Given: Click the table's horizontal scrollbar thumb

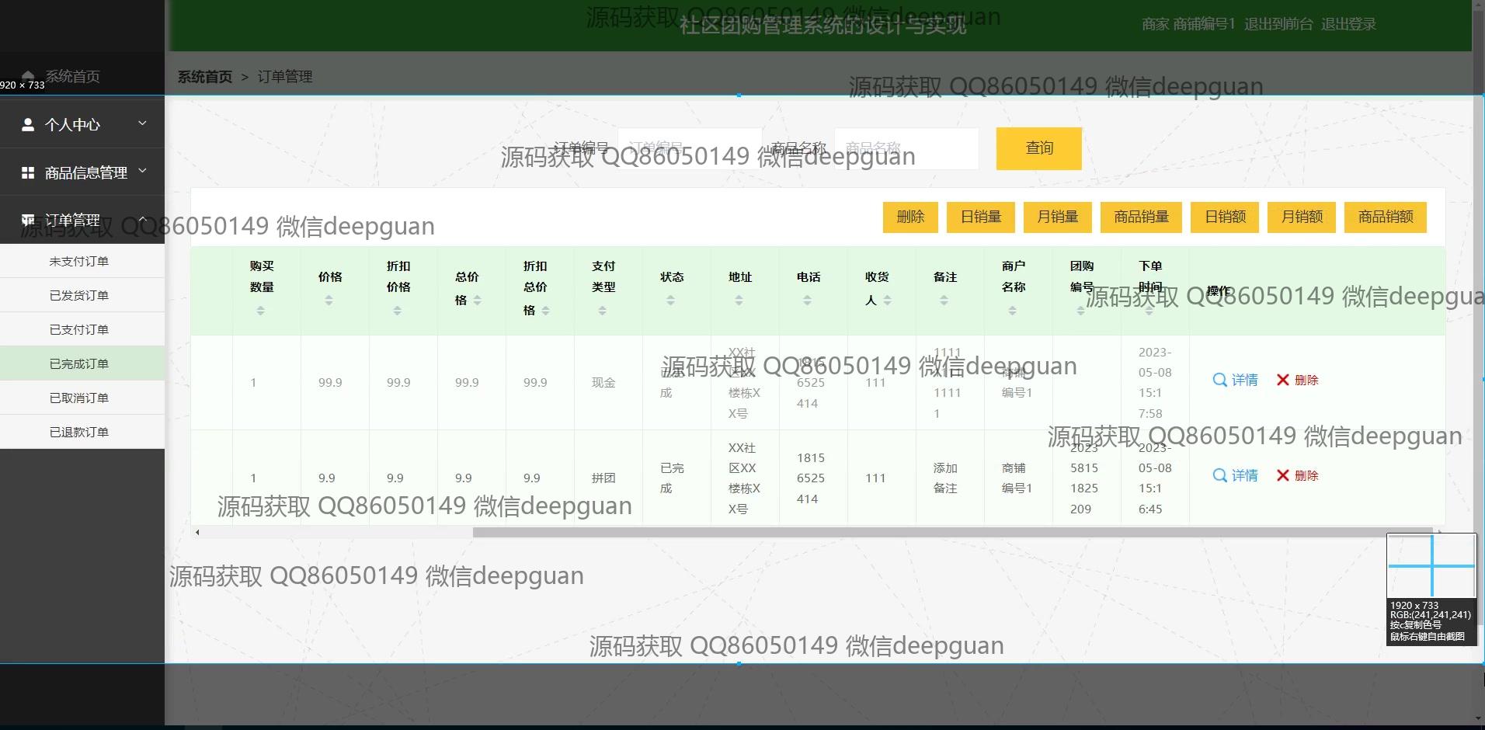Looking at the screenshot, I should [x=932, y=532].
